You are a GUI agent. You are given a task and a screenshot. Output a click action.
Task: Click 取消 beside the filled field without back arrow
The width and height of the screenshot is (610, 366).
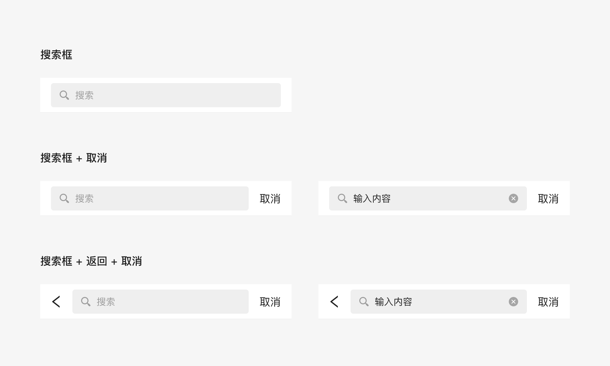(548, 199)
